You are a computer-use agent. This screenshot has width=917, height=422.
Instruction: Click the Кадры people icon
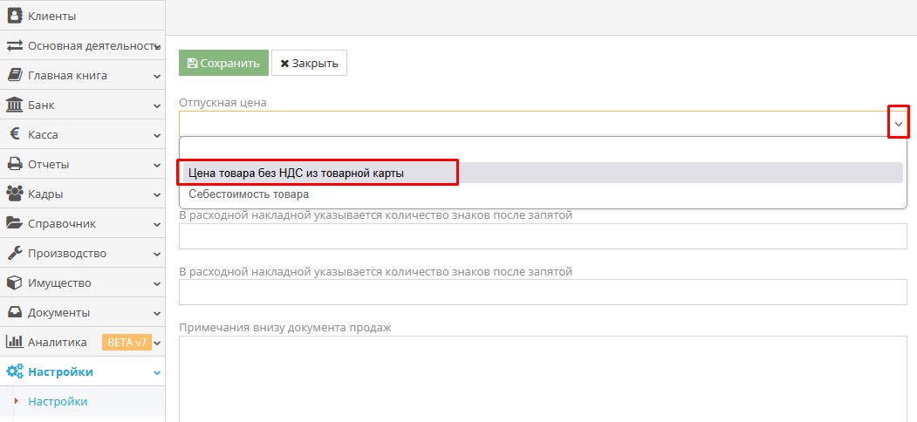[x=15, y=194]
